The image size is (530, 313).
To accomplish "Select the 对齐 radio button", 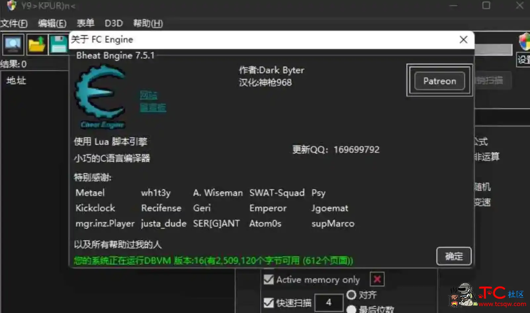I will (351, 294).
